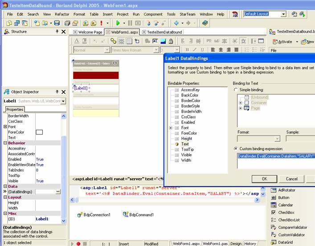This screenshot has height=246, width=315.
Task: Click the Object Inspector scroll down arrow
Action: (x=63, y=221)
